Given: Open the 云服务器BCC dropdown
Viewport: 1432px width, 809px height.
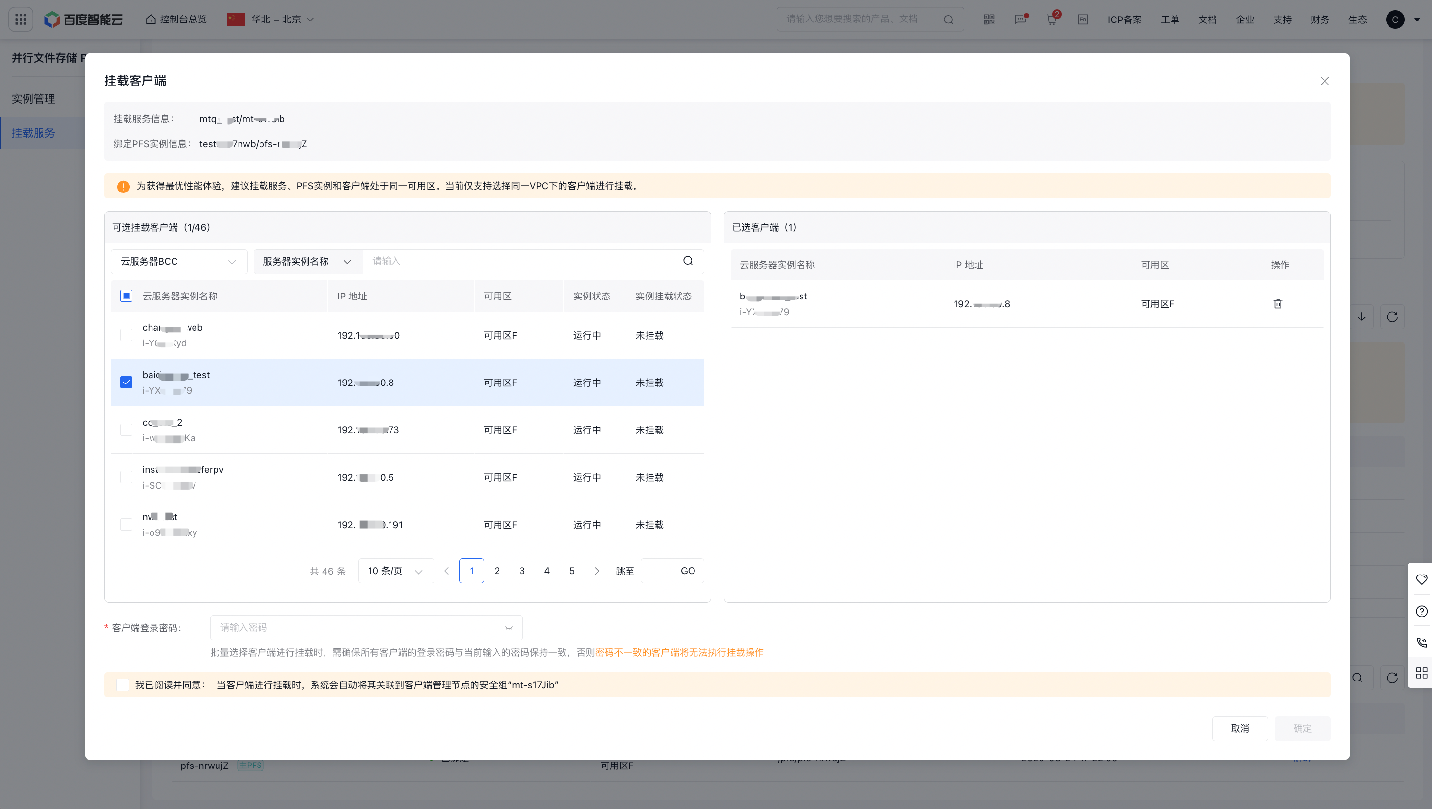Looking at the screenshot, I should (179, 261).
